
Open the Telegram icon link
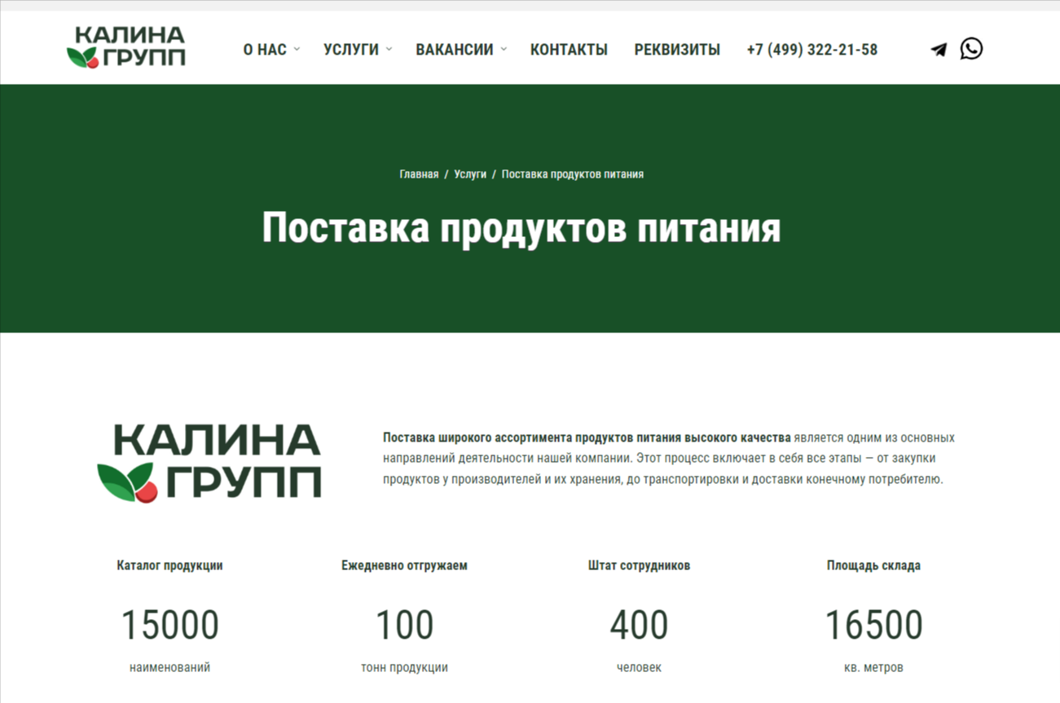point(939,50)
